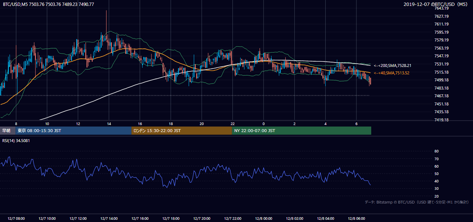473x222 pixels.
Task: Click price axis value 7515.18
Action: pos(442,72)
